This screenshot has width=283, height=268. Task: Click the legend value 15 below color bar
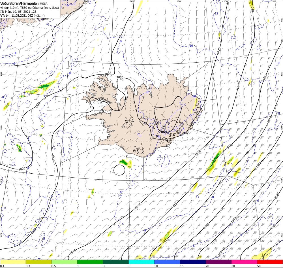click(x=182, y=266)
